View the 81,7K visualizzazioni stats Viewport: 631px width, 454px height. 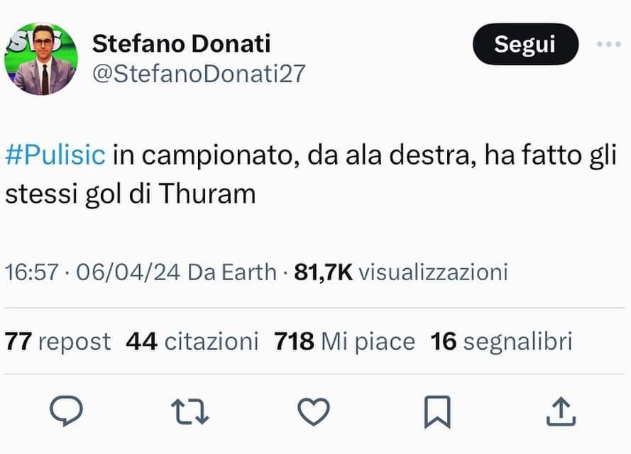point(401,272)
